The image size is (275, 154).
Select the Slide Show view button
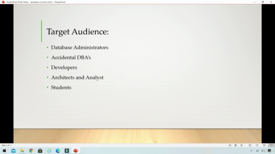tap(271, 145)
